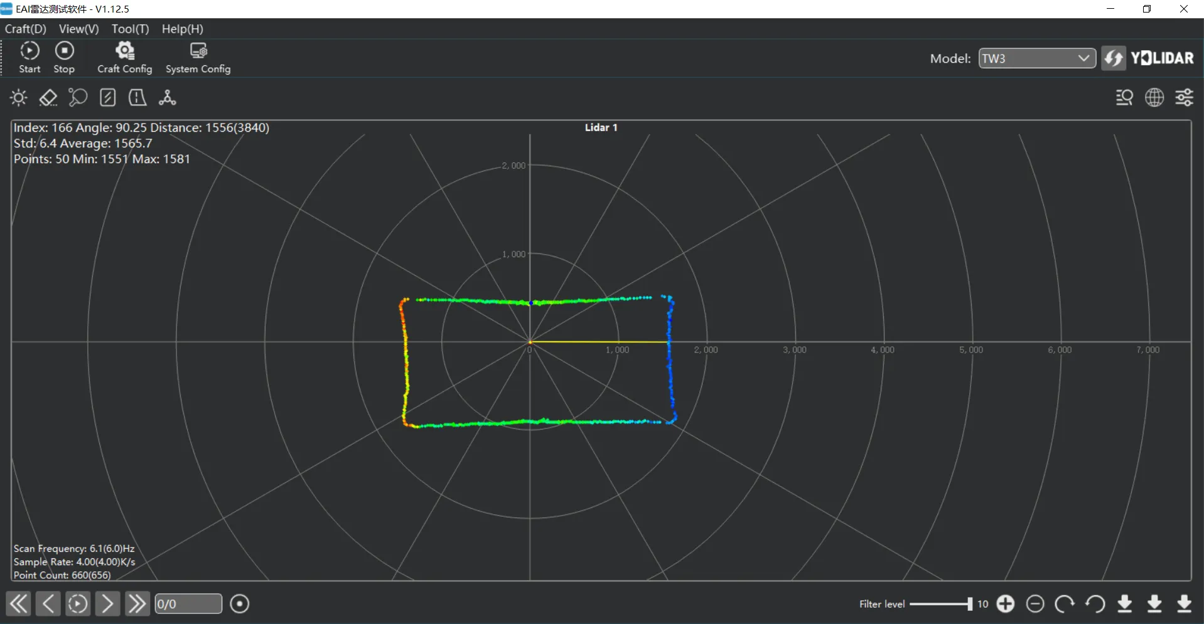Click the mirror panel icon
This screenshot has height=624, width=1204.
108,97
